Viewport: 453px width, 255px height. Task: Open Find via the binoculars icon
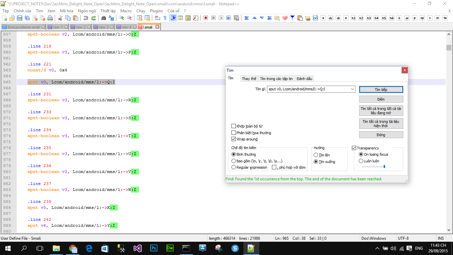pyautogui.click(x=103, y=18)
